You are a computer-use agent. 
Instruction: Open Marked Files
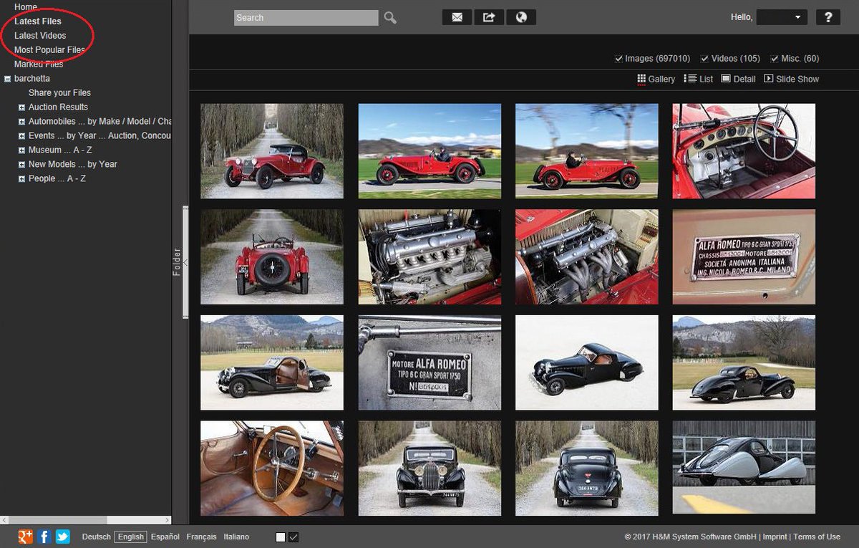point(39,64)
